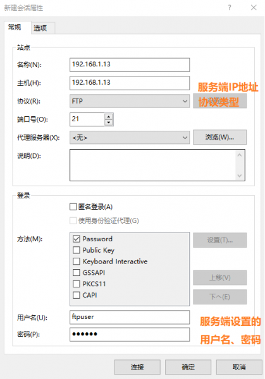Open the 协议(R) FTP dropdown
Image resolution: width=265 pixels, height=379 pixels.
(130, 101)
